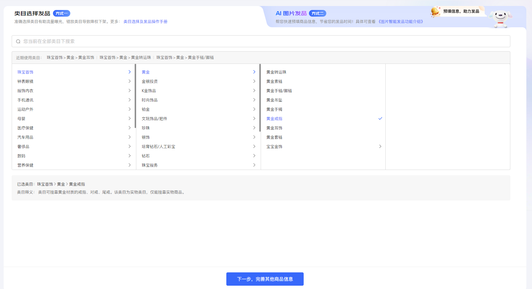532x289 pixels.
Task: Select the 黄金转运珠 category
Action: [276, 72]
